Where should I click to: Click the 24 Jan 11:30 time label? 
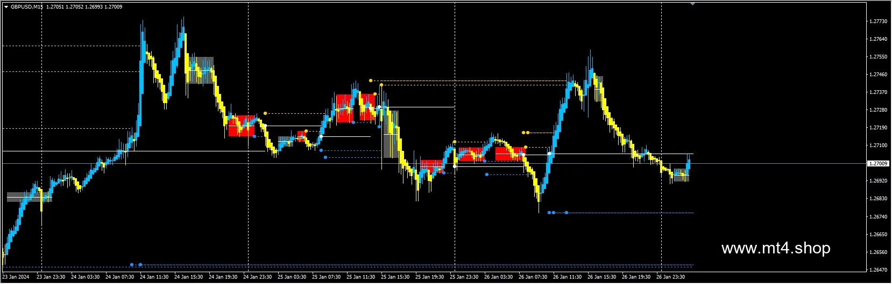(154, 278)
